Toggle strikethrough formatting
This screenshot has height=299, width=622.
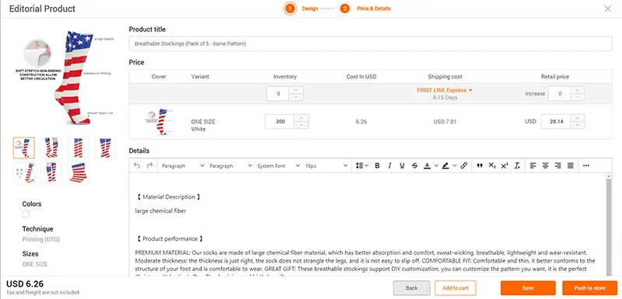click(x=414, y=166)
